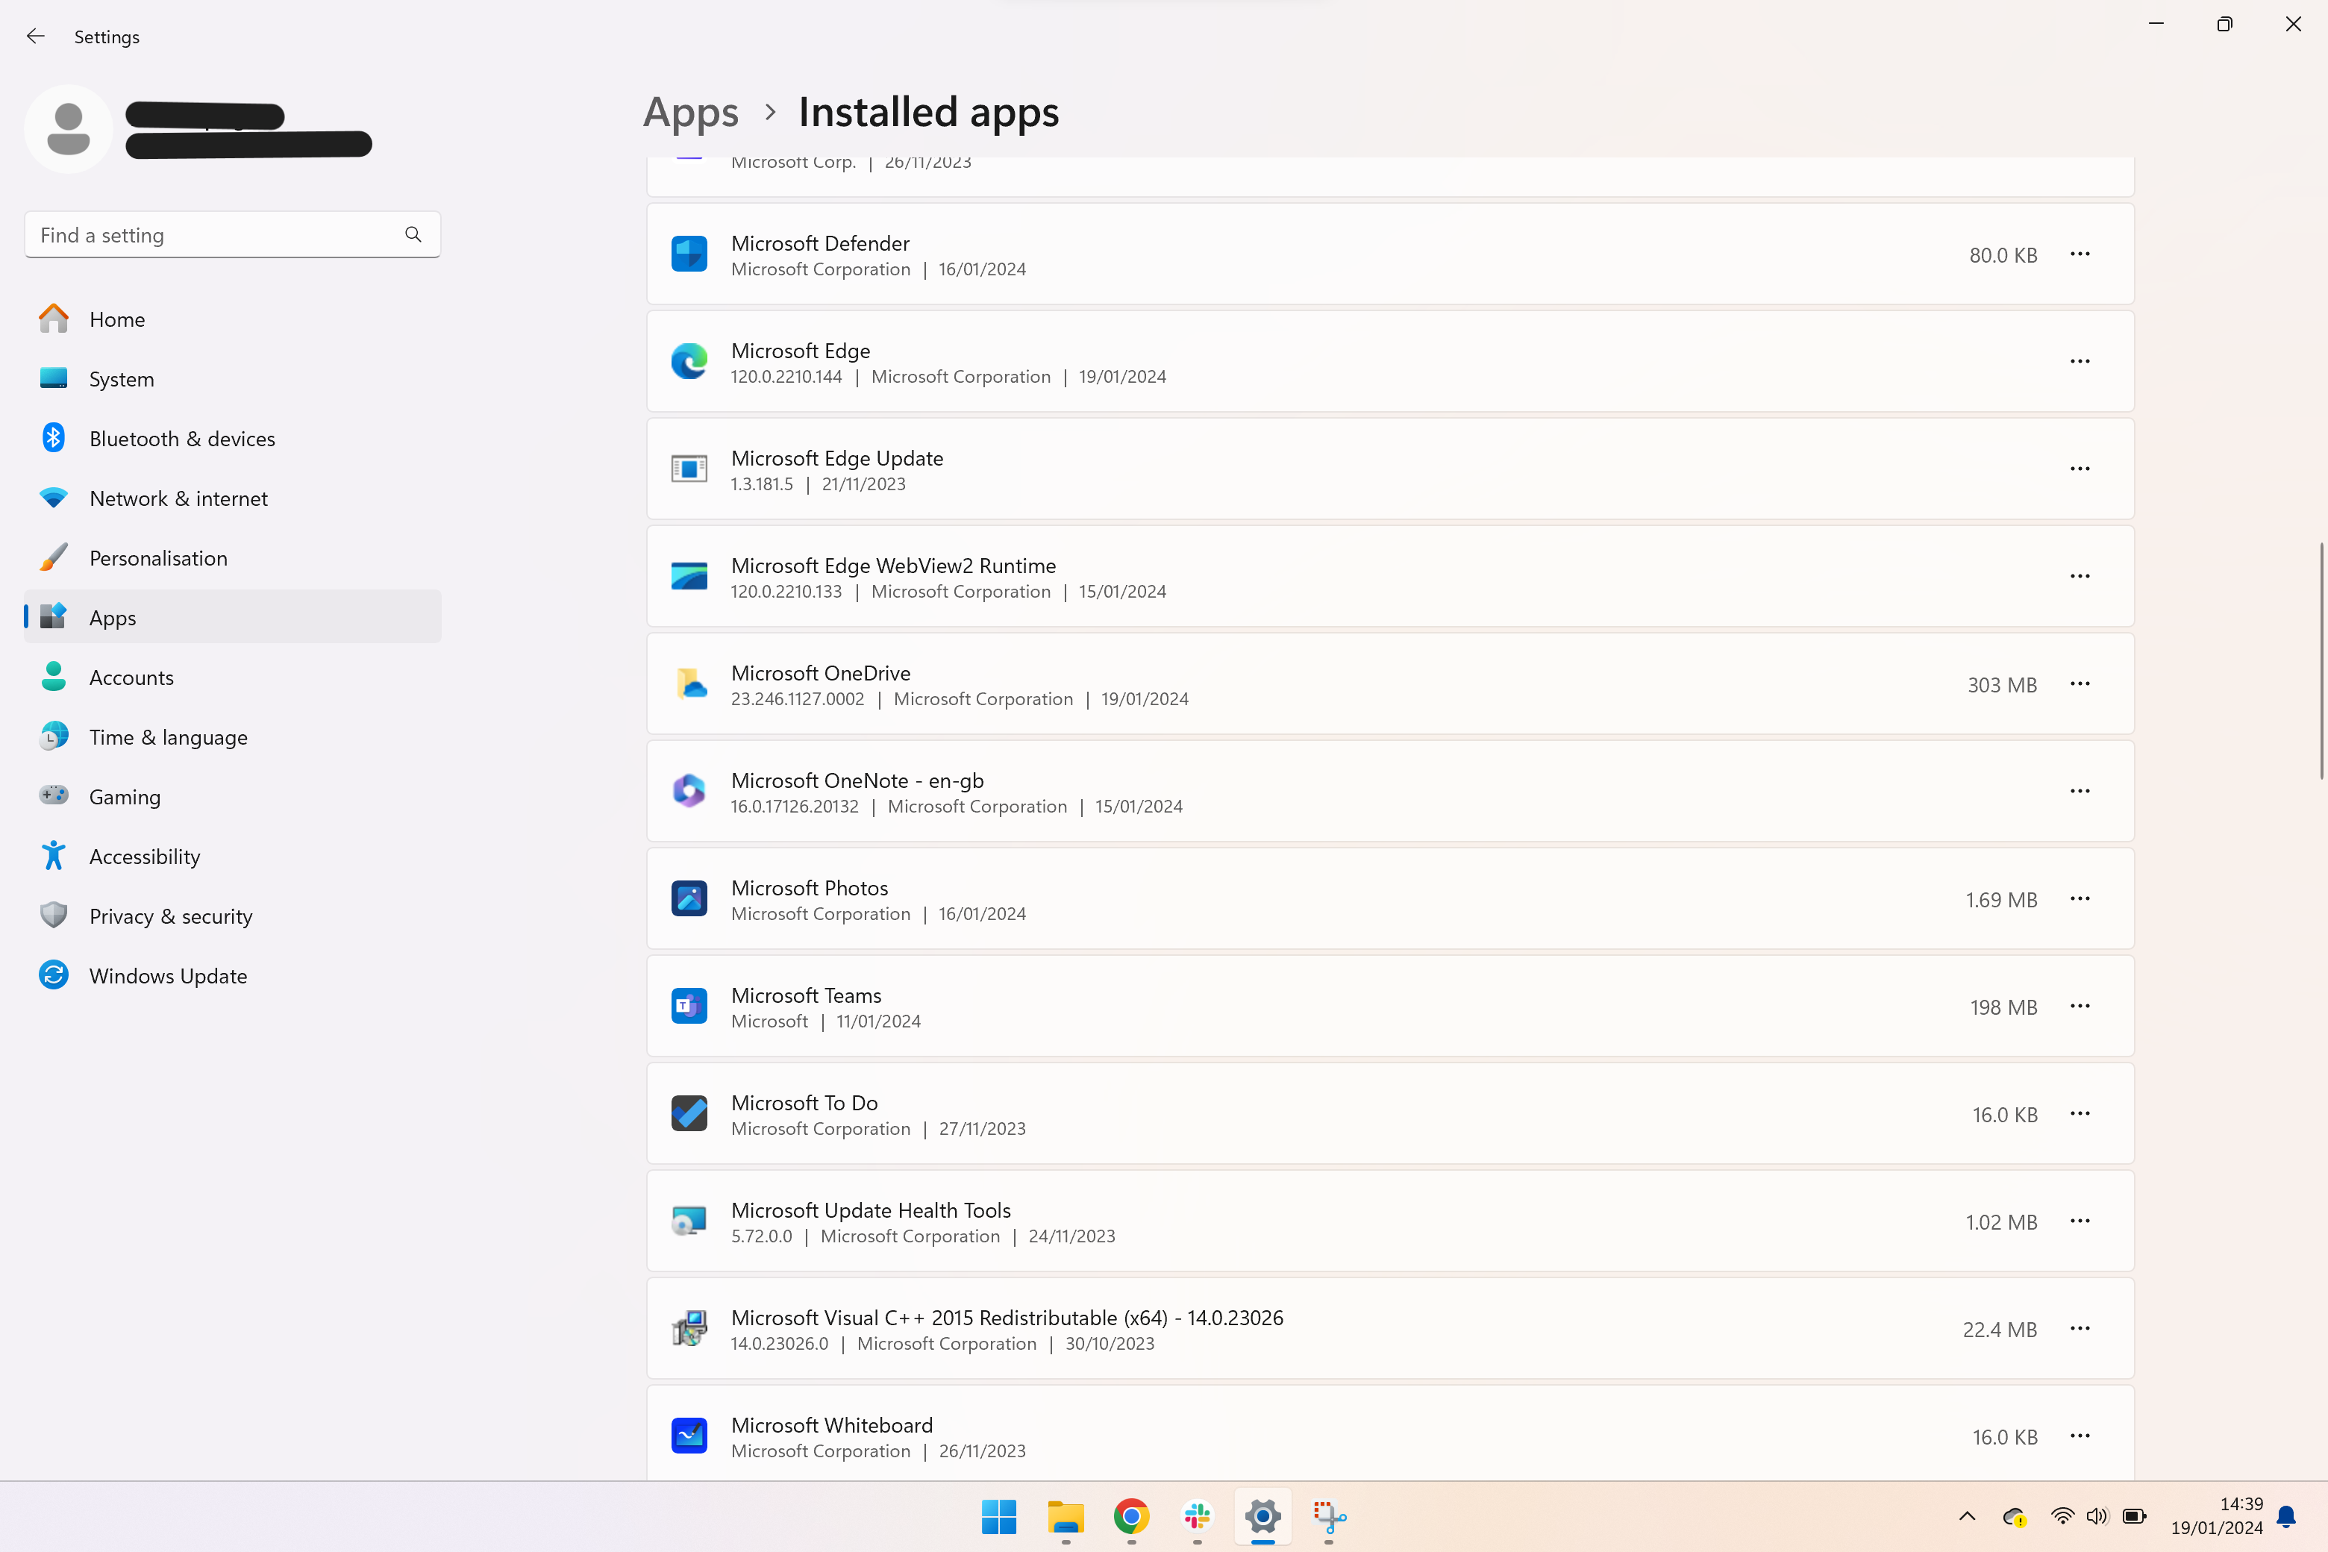This screenshot has height=1552, width=2328.
Task: Open more options for Microsoft Edge Update
Action: (x=2080, y=469)
